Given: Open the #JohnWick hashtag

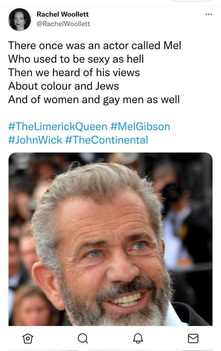Looking at the screenshot, I should click(35, 140).
